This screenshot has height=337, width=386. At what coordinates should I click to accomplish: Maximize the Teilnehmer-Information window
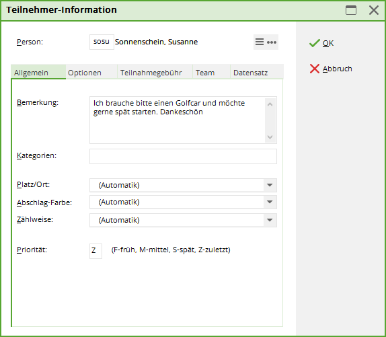[x=351, y=10]
